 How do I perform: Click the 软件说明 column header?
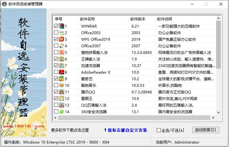click(x=186, y=19)
